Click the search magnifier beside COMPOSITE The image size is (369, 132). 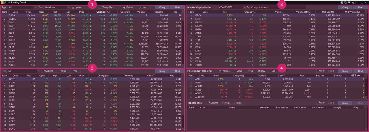click(247, 7)
